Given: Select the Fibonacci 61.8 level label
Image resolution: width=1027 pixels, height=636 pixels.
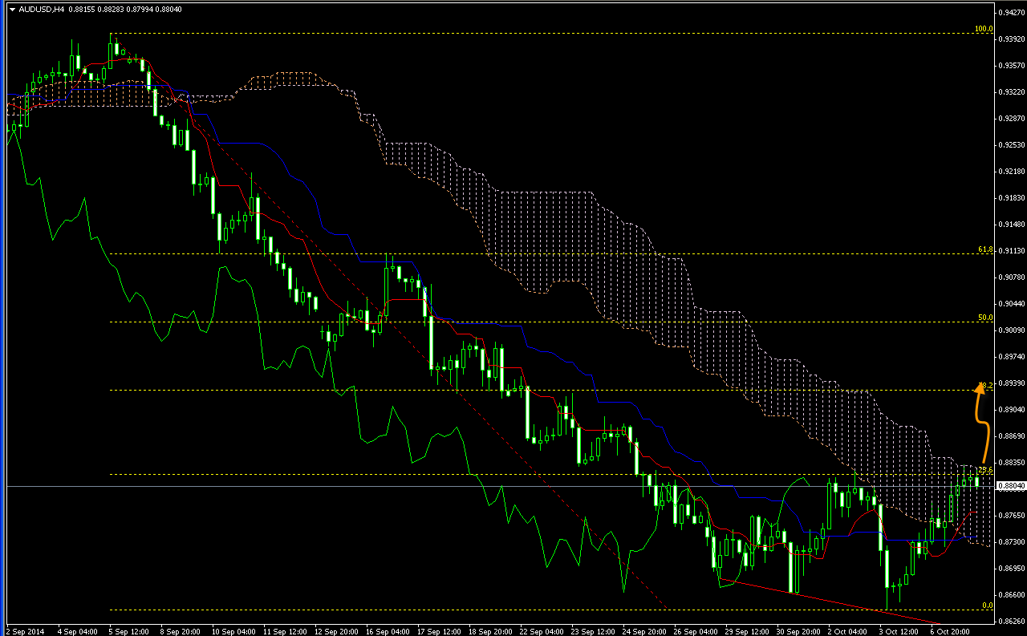Looking at the screenshot, I should [985, 249].
